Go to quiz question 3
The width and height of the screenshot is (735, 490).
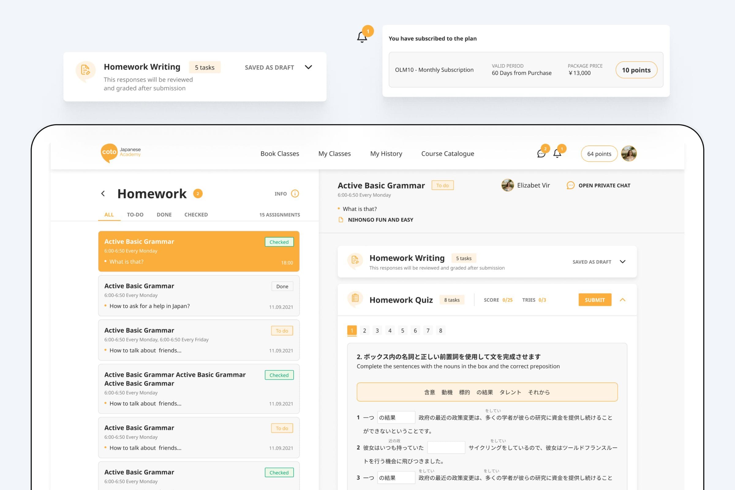pyautogui.click(x=377, y=330)
